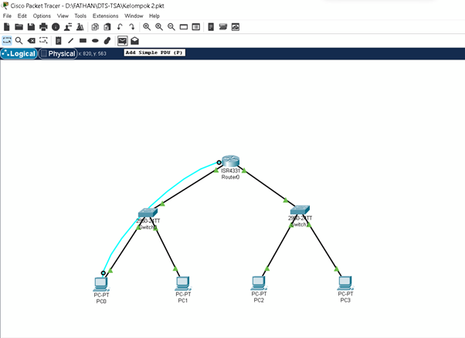Viewport: 465px width, 338px height.
Task: Undo the last action
Action: pyautogui.click(x=120, y=27)
